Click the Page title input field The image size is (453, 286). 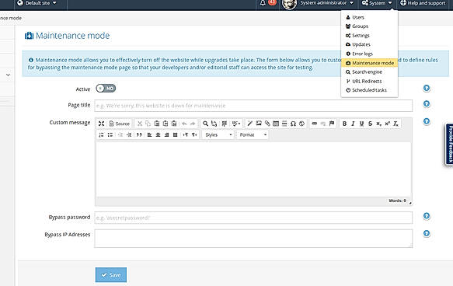[x=253, y=106]
